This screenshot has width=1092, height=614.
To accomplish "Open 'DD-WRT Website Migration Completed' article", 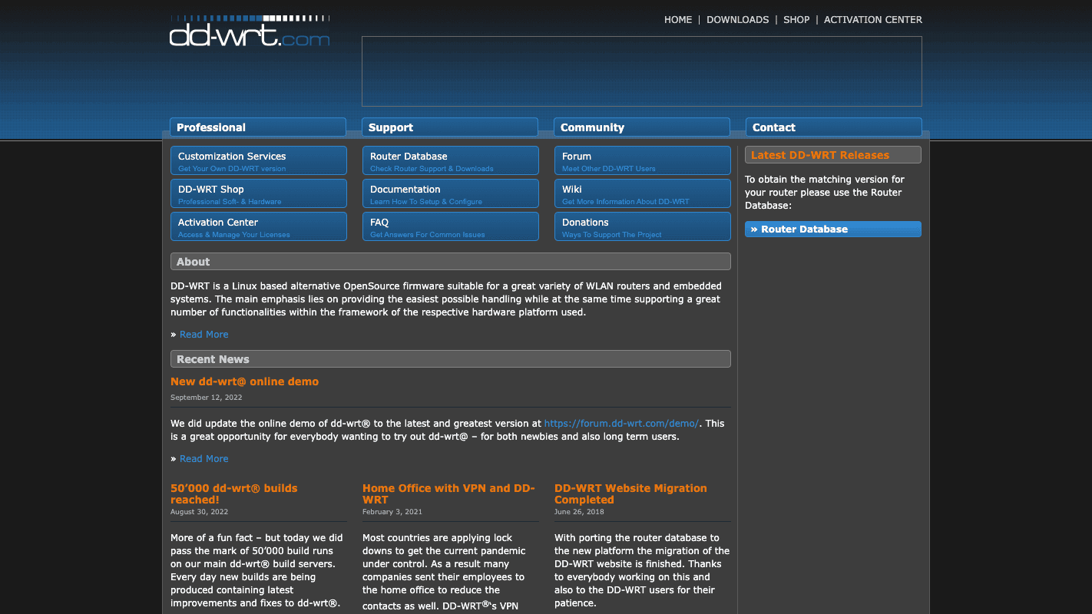I will pos(630,494).
